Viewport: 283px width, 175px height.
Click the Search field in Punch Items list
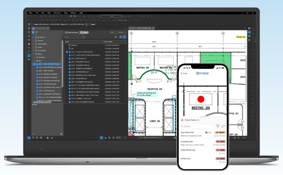click(x=197, y=126)
